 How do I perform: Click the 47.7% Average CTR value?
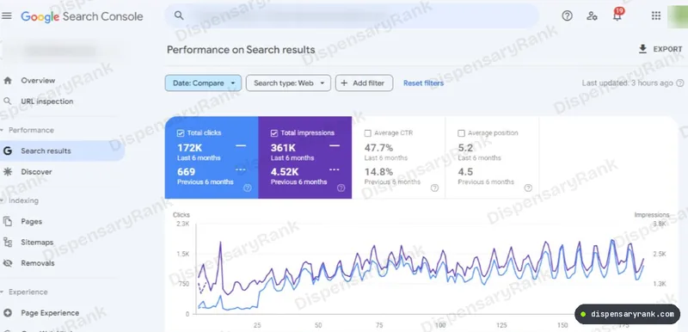[x=378, y=148]
